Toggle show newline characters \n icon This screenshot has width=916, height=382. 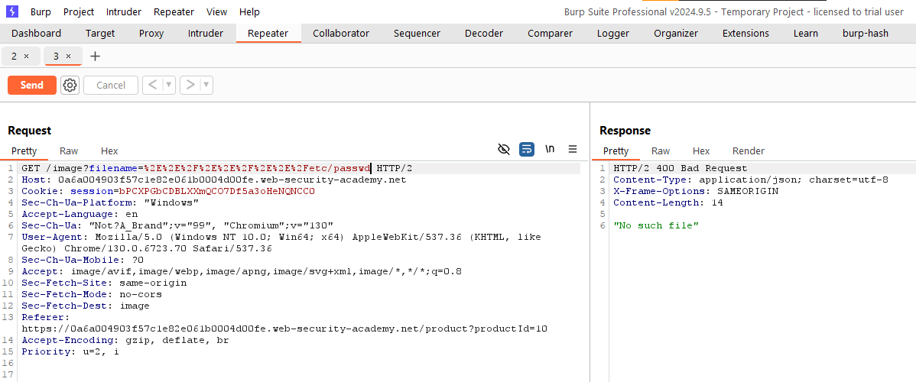[550, 150]
